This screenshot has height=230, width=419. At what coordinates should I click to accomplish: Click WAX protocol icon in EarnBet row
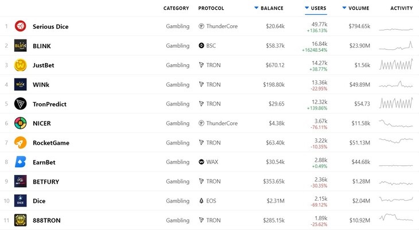[201, 162]
